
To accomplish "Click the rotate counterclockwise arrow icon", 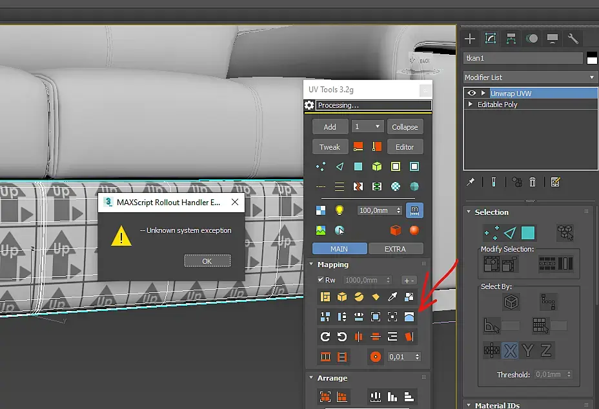I will click(x=342, y=337).
